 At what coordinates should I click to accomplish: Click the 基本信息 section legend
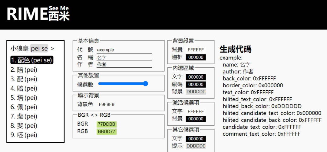point(88,40)
